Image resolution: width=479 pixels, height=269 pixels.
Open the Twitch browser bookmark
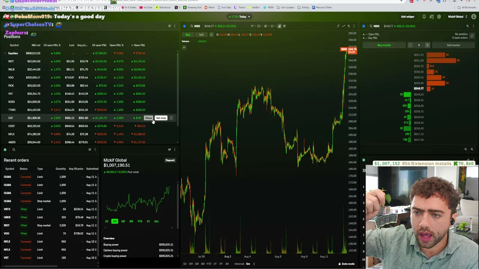click(240, 7)
